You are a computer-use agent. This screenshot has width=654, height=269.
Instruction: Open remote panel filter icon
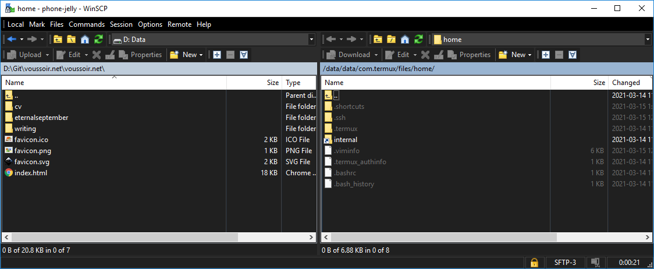click(x=573, y=55)
